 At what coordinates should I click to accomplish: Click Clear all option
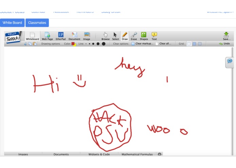163,44
